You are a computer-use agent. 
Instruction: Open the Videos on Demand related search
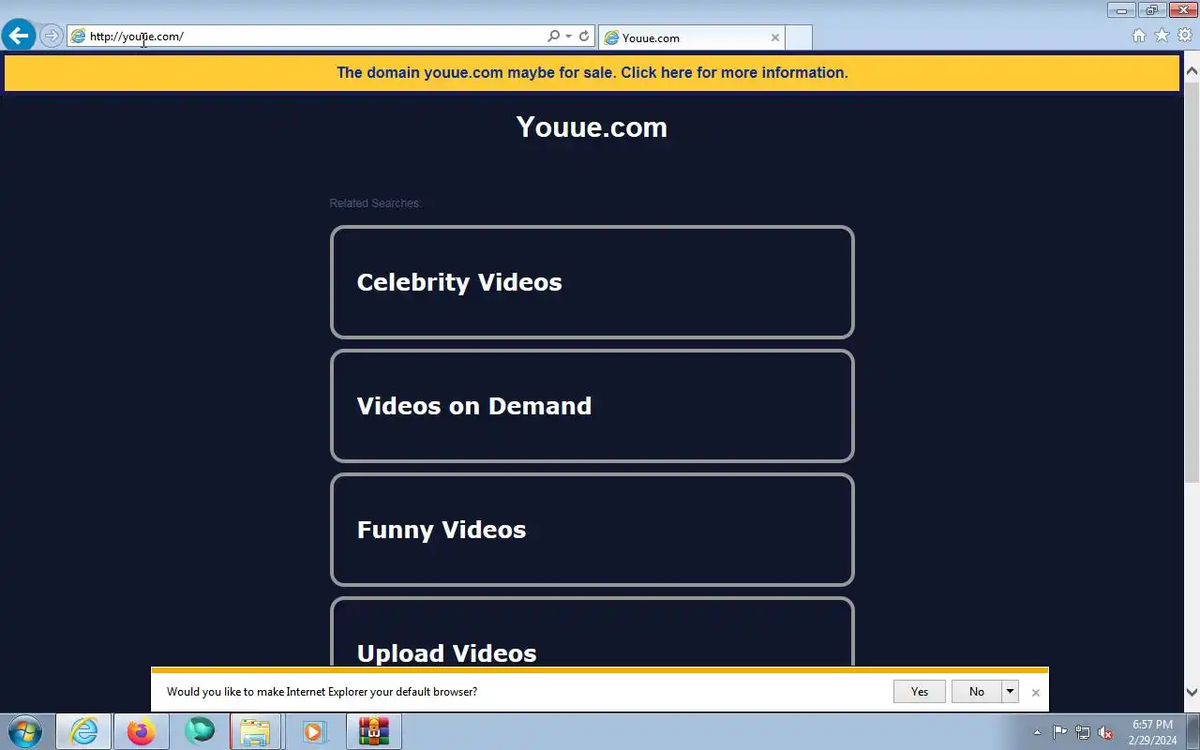[592, 406]
